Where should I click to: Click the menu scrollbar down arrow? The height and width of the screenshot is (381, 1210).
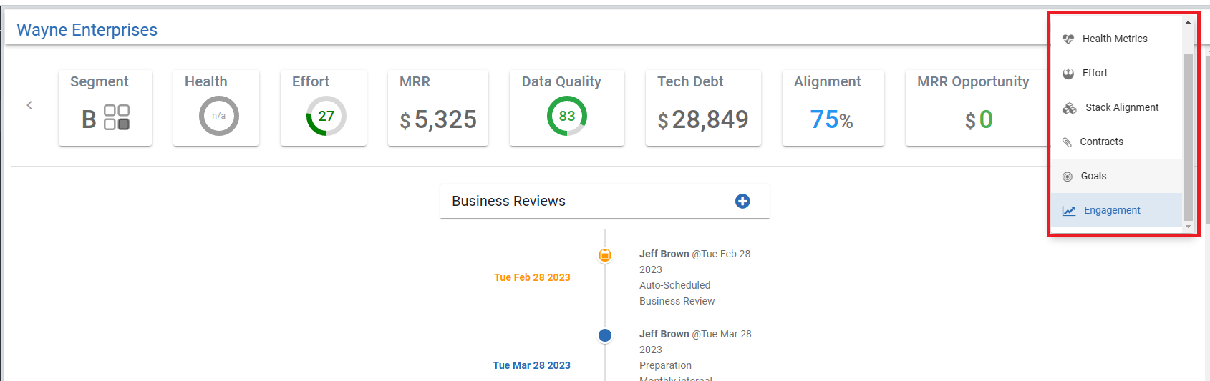1188,227
